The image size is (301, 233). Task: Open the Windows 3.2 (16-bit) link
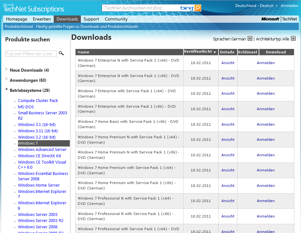(x=37, y=137)
